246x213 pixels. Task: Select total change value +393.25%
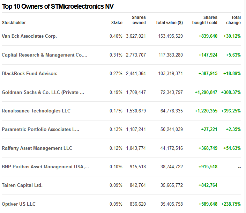pos(231,111)
